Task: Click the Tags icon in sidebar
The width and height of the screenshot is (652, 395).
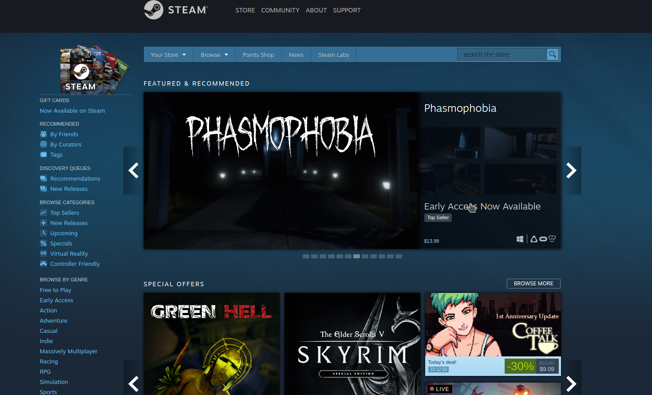Action: pyautogui.click(x=43, y=154)
